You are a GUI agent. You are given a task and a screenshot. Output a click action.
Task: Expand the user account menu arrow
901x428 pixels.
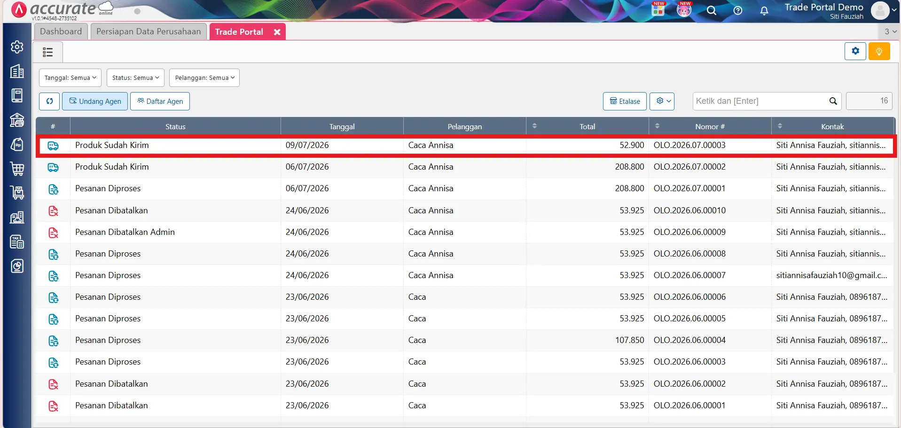click(894, 10)
